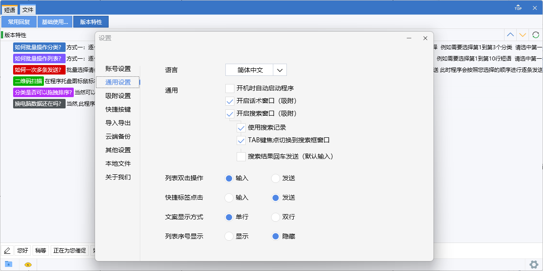Collapse the list using the blue up chevron

(510, 34)
